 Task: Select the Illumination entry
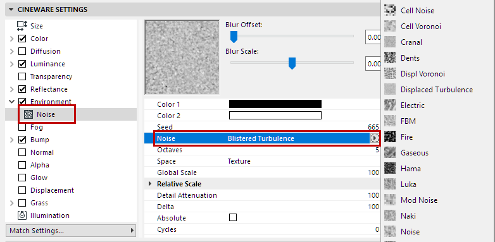point(50,215)
